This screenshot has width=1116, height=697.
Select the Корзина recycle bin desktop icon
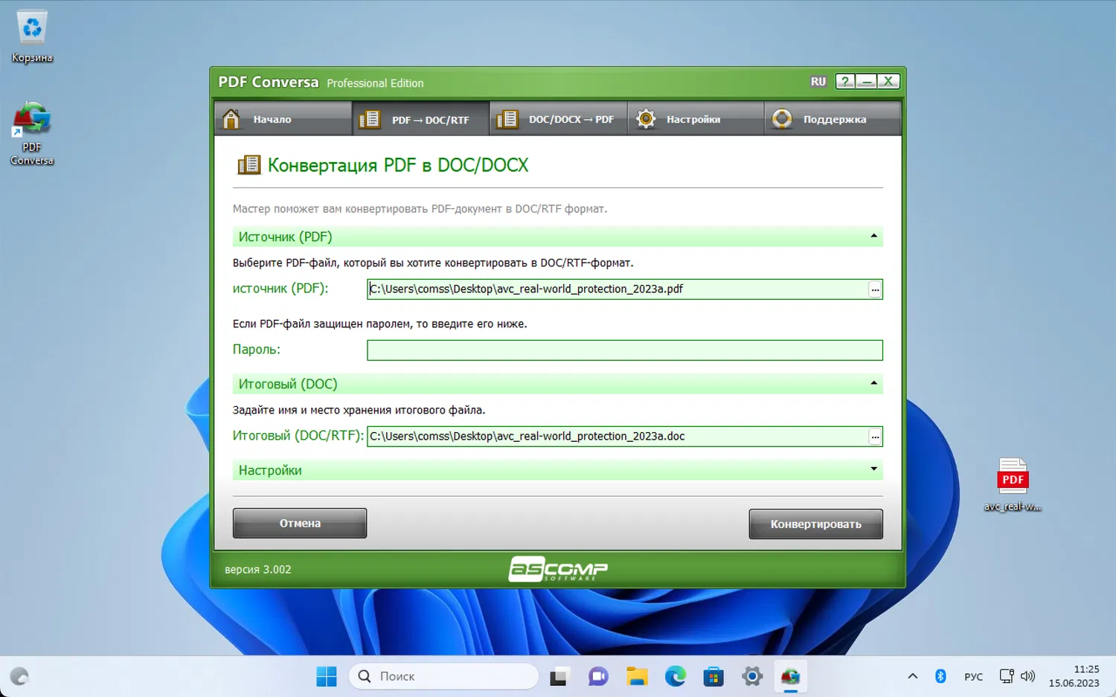(x=32, y=36)
